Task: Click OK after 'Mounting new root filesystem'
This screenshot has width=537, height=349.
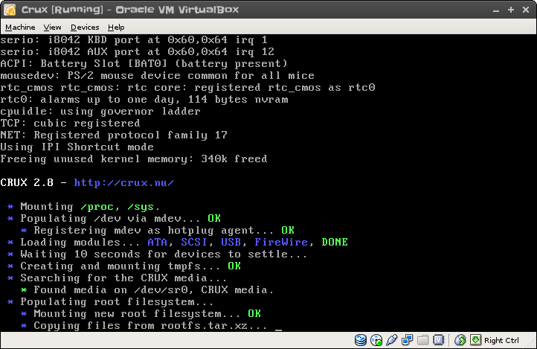Action: tap(254, 313)
